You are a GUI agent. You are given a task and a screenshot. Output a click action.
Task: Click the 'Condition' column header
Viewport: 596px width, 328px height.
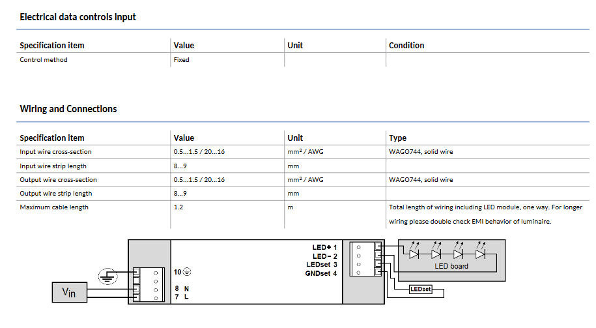click(406, 46)
